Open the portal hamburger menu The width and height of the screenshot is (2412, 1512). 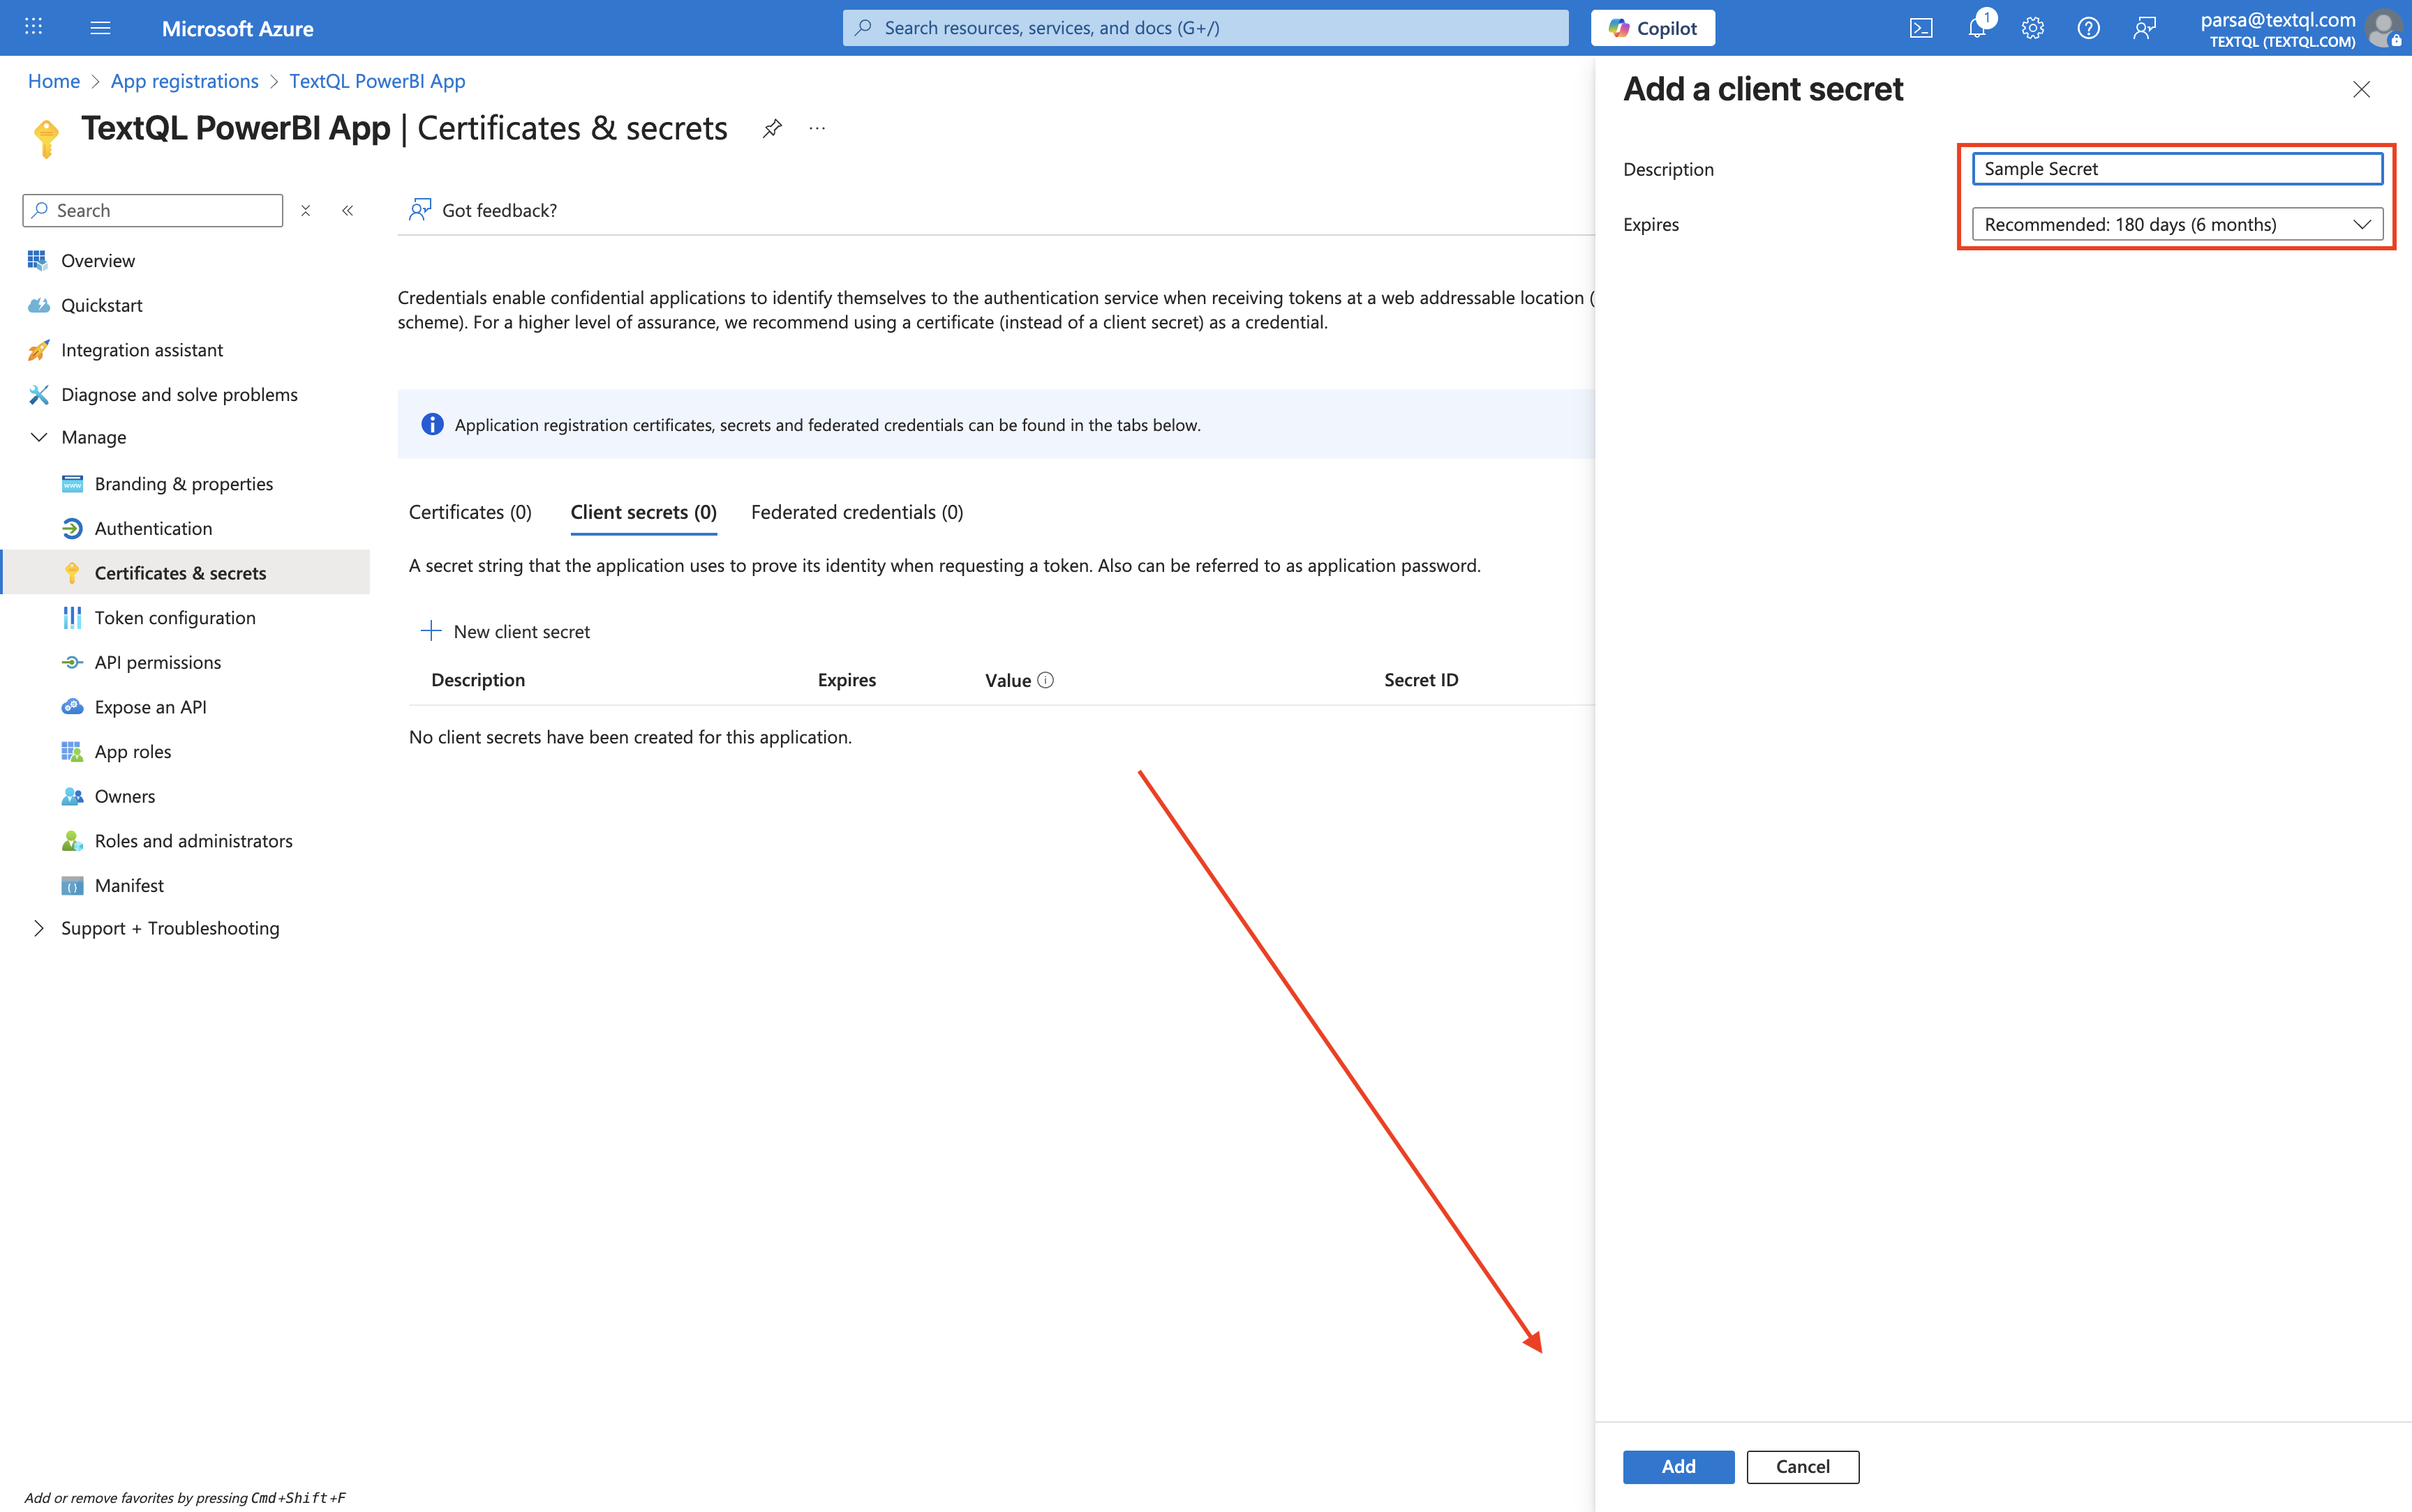pyautogui.click(x=100, y=28)
